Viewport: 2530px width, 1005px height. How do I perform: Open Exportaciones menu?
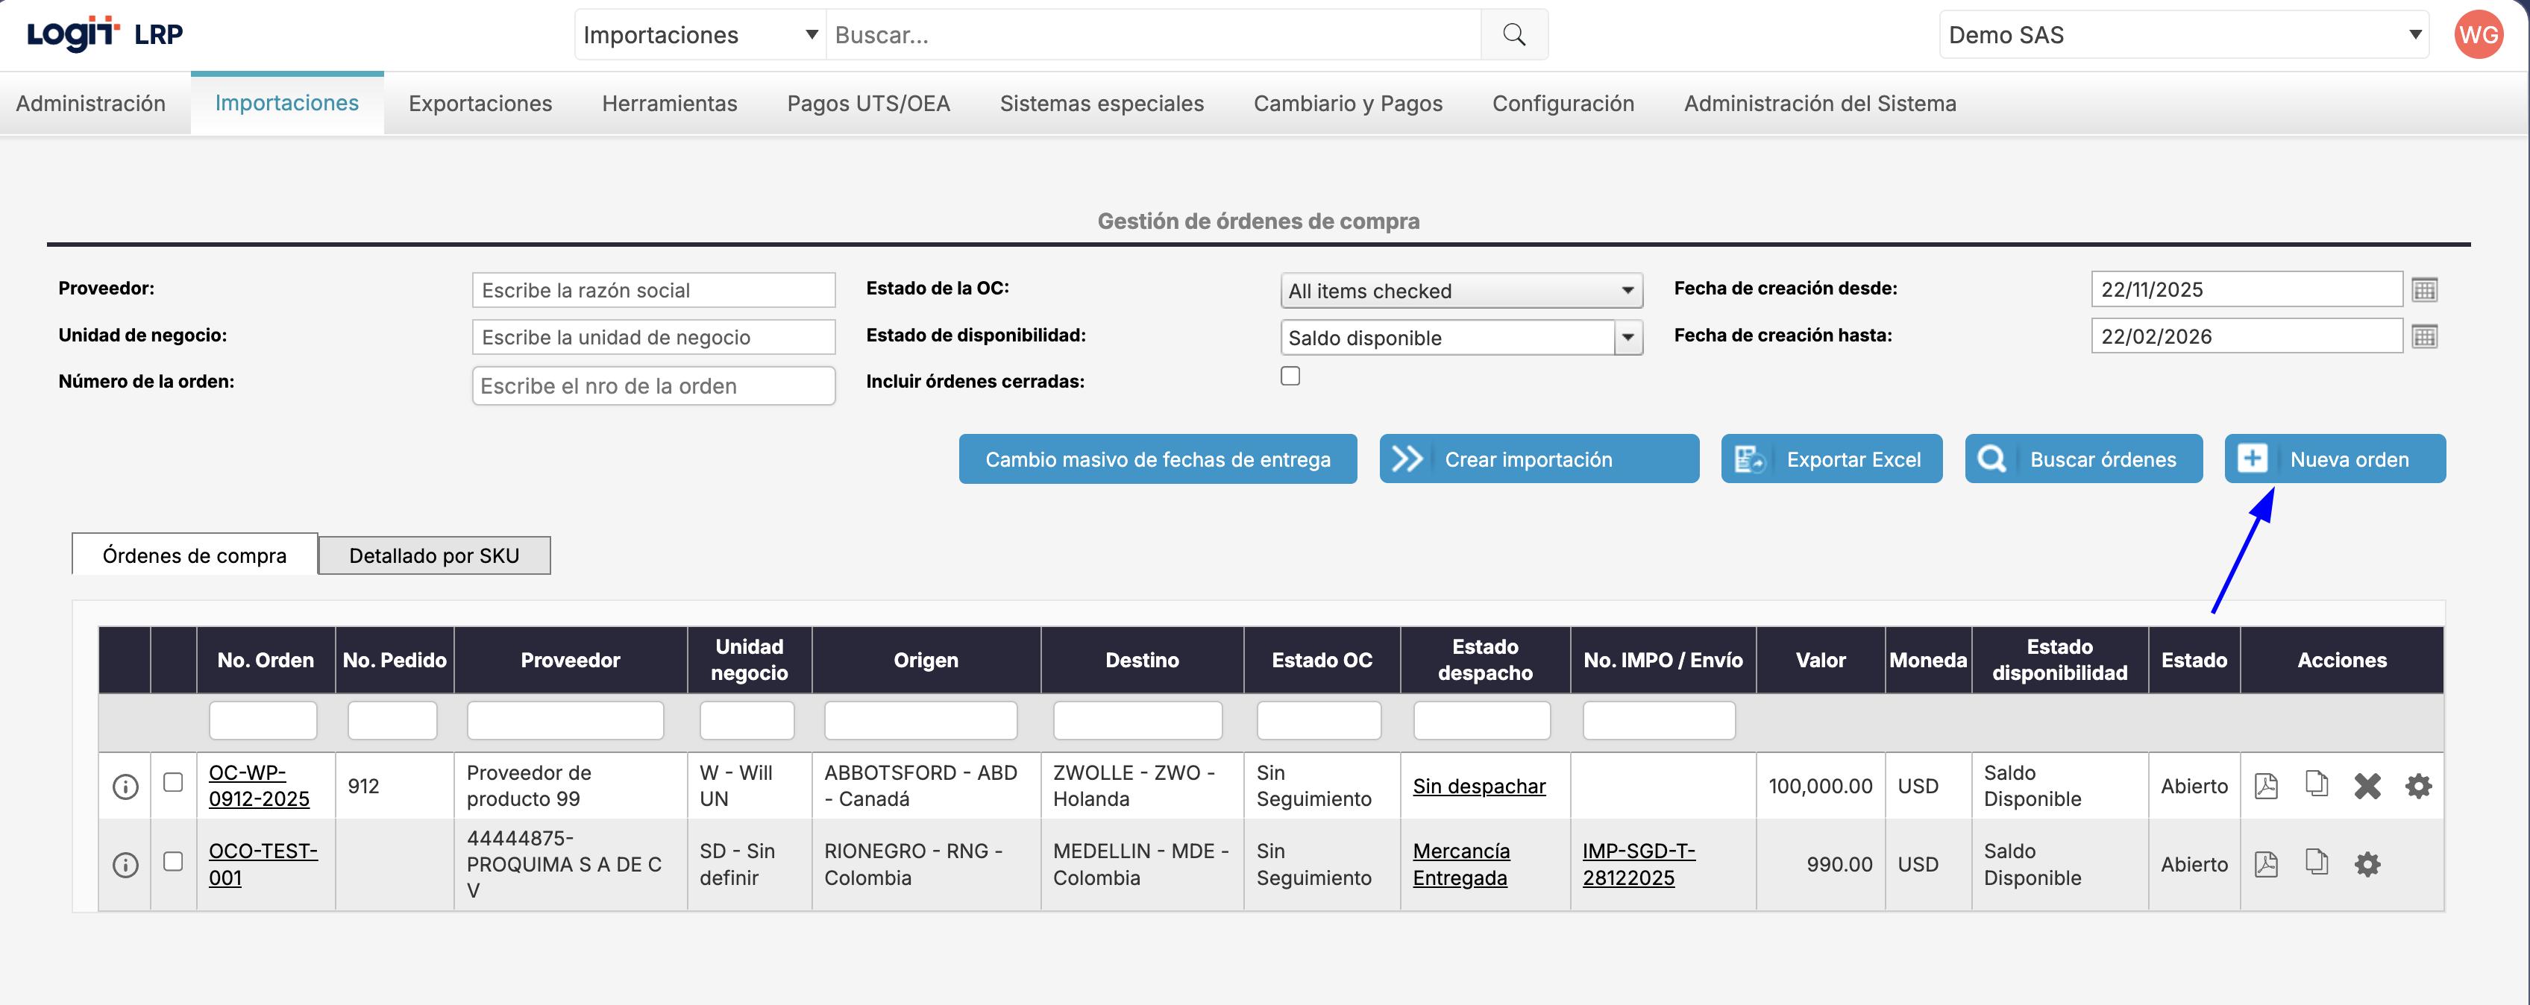tap(480, 103)
